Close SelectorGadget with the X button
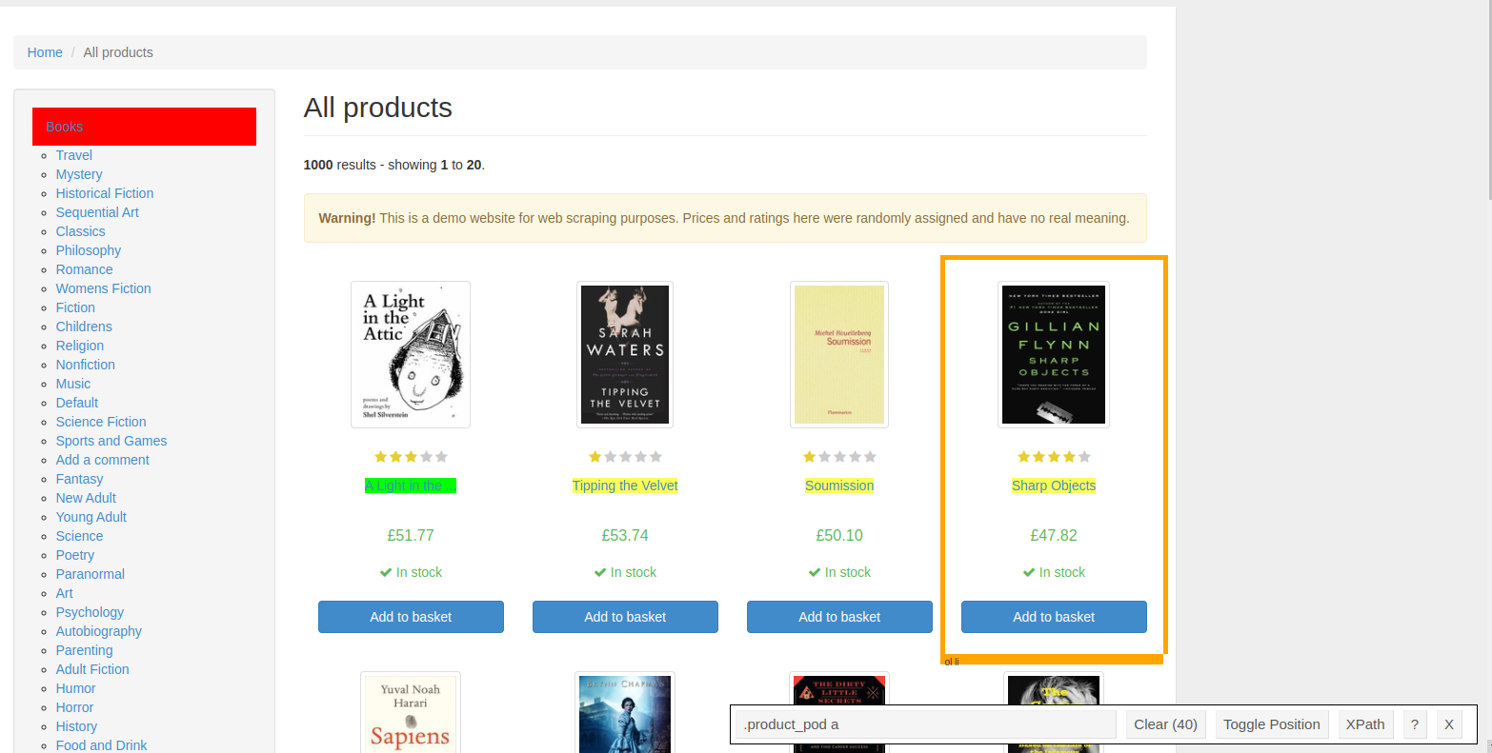Screen dimensions: 1492x753 pyautogui.click(x=1448, y=724)
